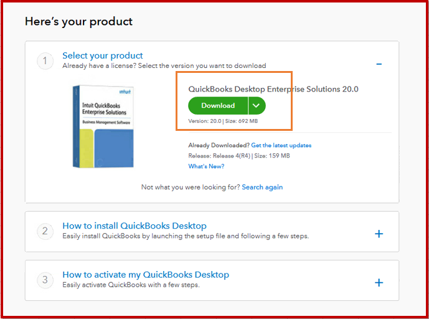This screenshot has height=319, width=429.
Task: Open the Get the latest updates link
Action: [x=281, y=145]
